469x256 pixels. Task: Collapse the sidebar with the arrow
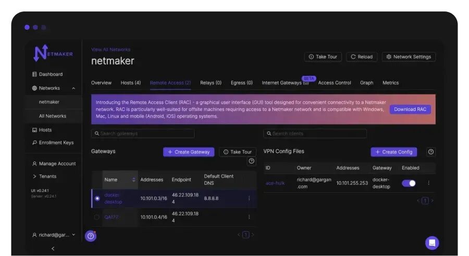(x=53, y=249)
